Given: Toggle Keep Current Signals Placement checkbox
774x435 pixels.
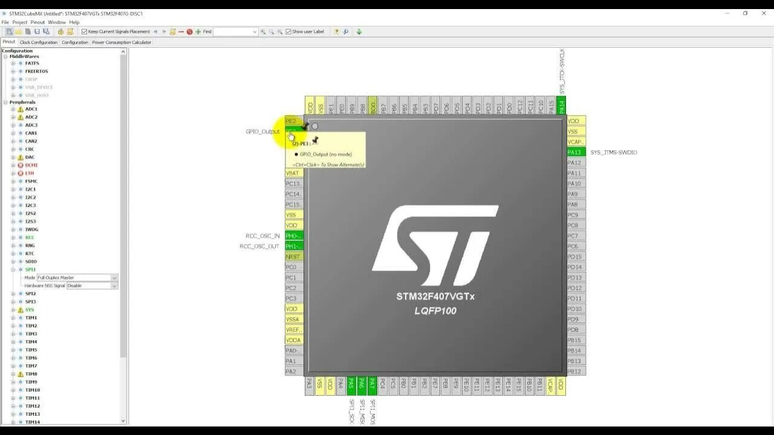Looking at the screenshot, I should coord(85,31).
